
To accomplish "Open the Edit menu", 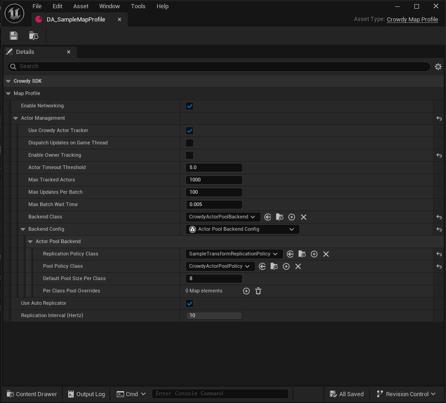I will point(57,6).
